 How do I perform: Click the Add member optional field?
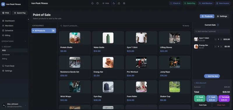coord(212,31)
